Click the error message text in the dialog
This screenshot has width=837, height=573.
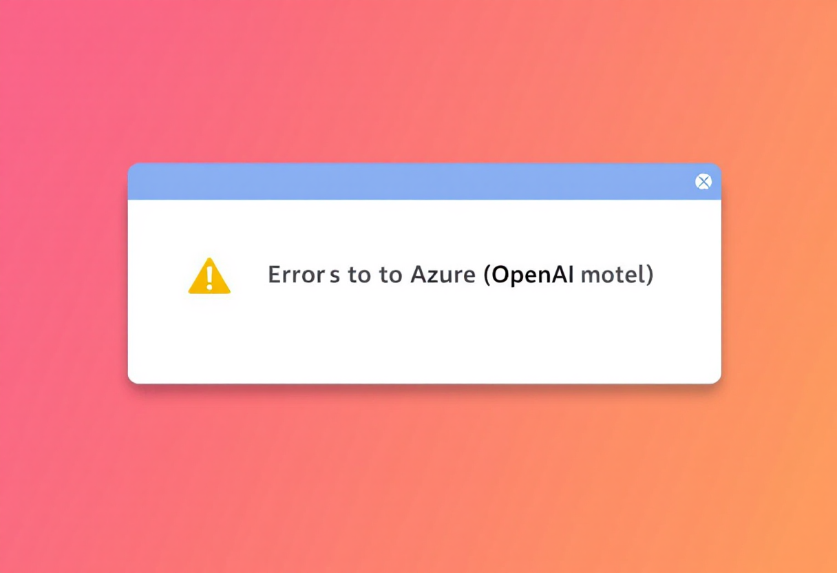460,275
